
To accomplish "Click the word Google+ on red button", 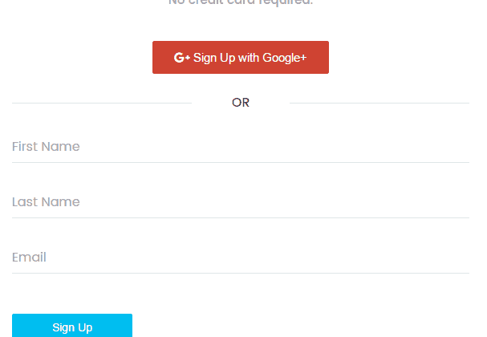I will coord(285,58).
